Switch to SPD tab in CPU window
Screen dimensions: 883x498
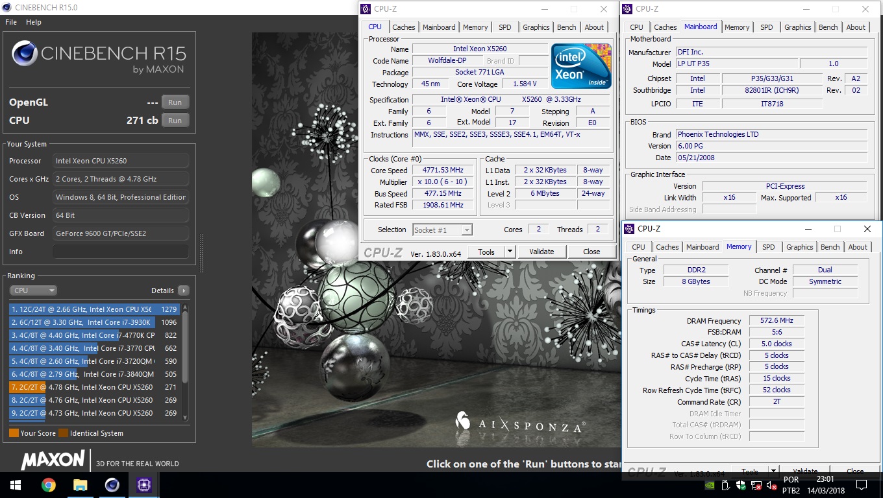pos(505,27)
